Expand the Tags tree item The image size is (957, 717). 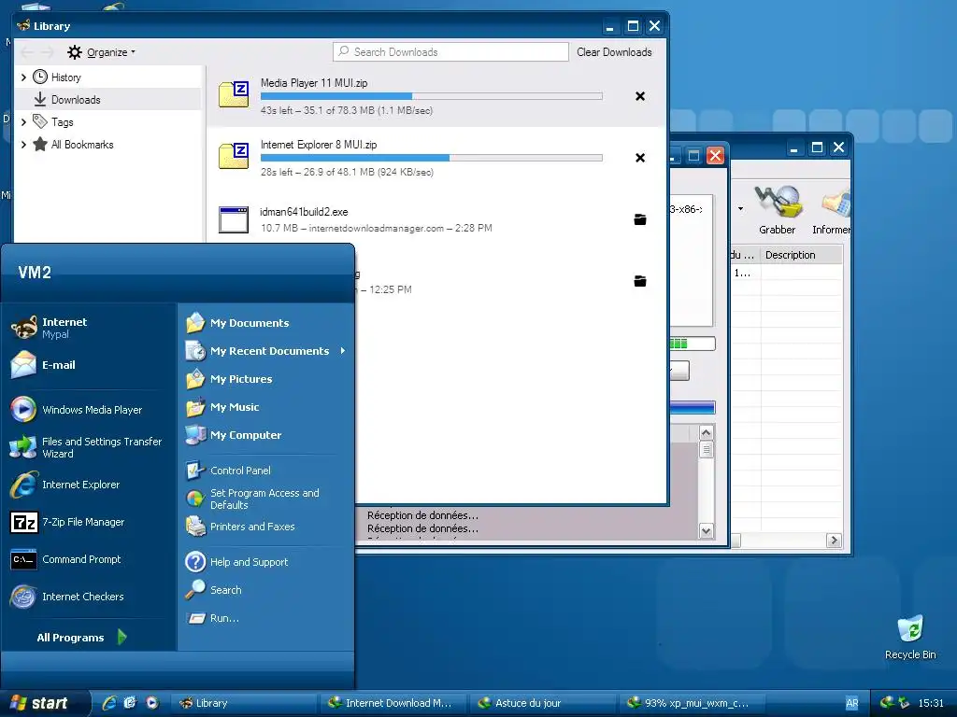[x=23, y=122]
